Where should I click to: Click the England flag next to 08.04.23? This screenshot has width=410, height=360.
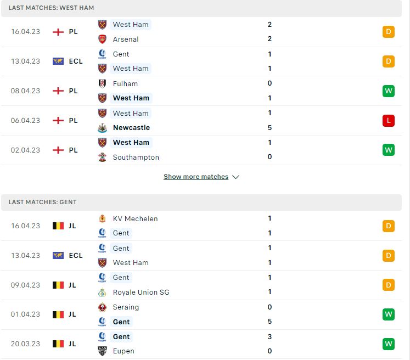coord(58,91)
